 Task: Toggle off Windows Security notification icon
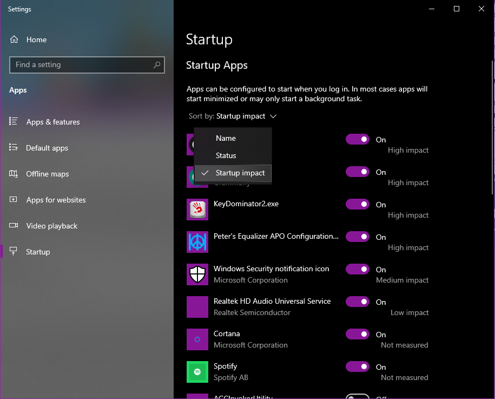357,270
